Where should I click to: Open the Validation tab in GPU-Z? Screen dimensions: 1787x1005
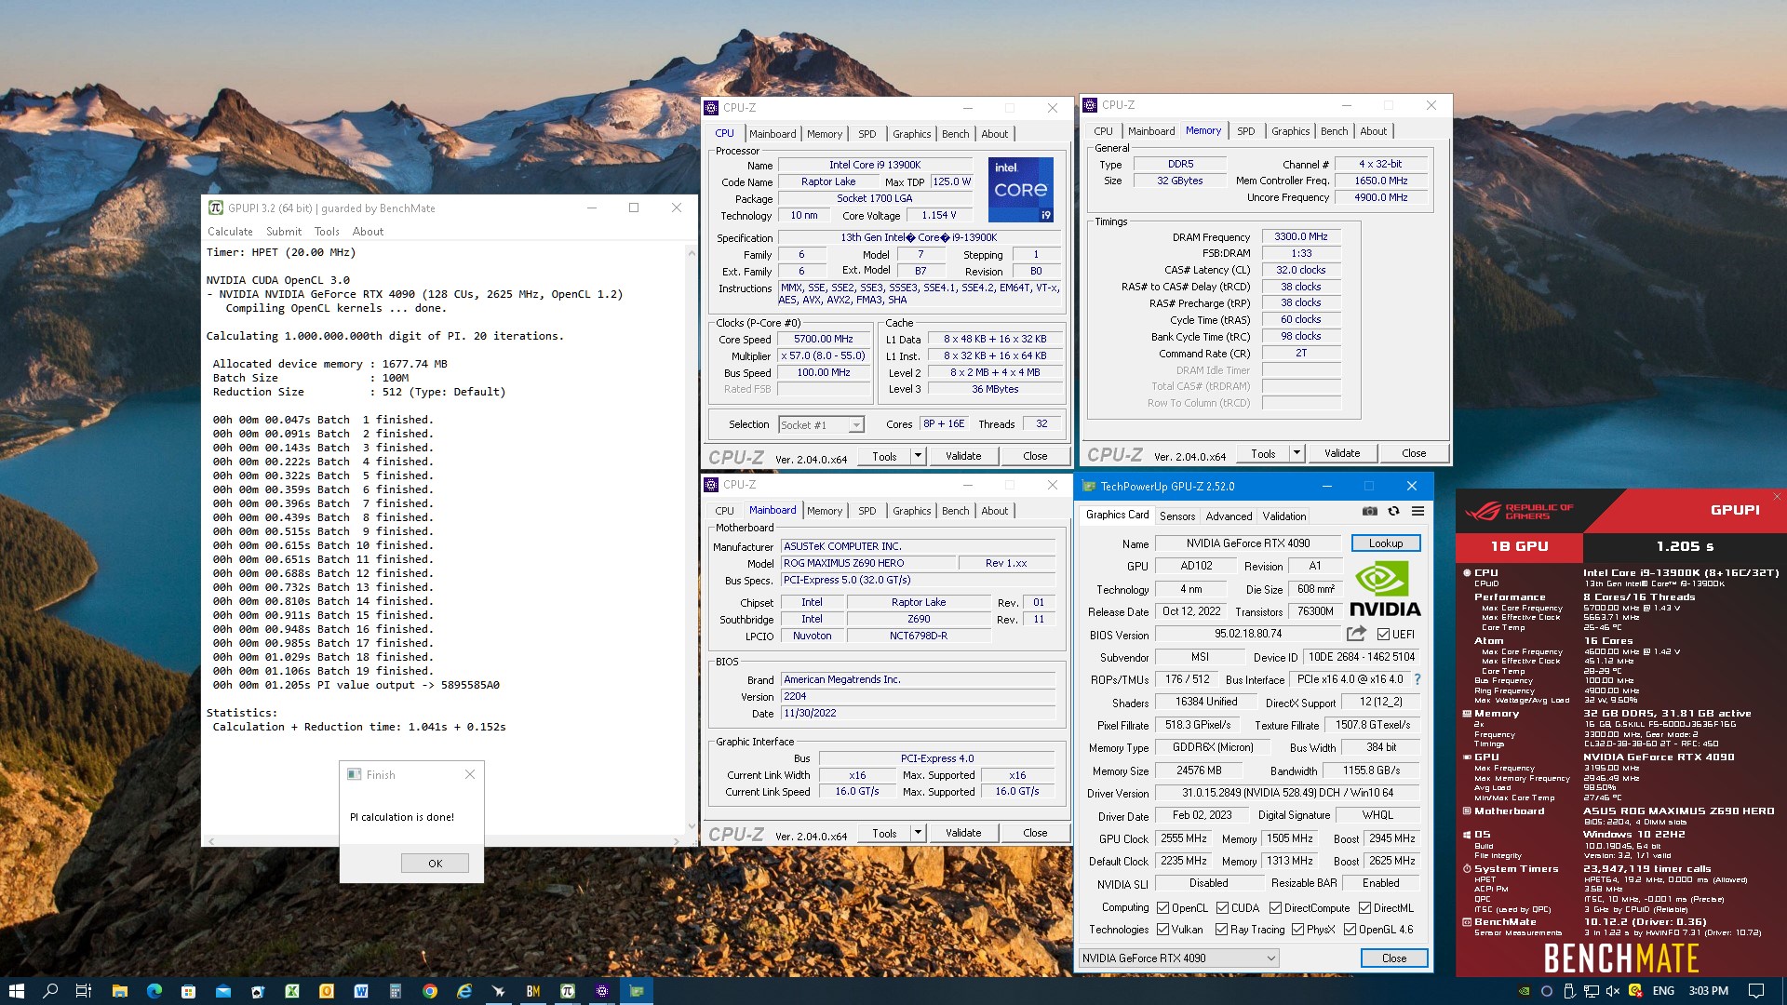pyautogui.click(x=1284, y=516)
